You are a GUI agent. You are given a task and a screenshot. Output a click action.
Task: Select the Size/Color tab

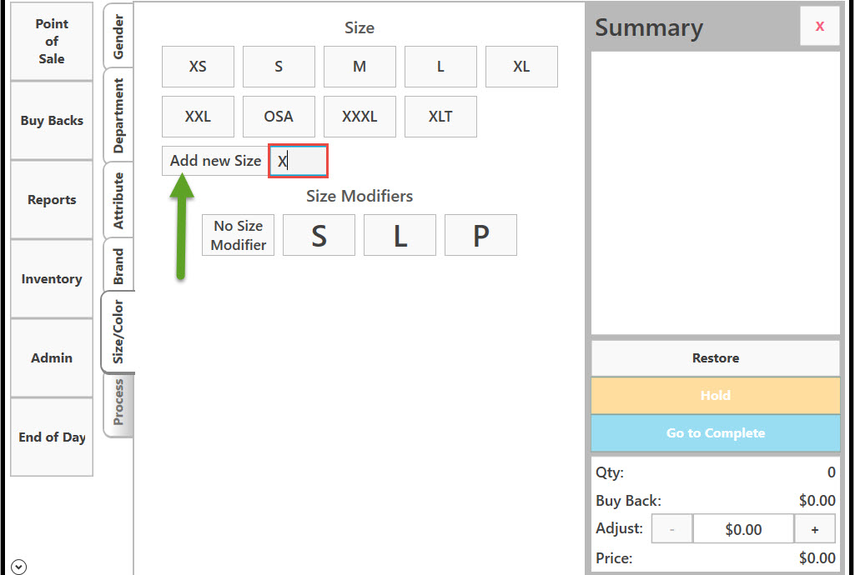pos(118,332)
